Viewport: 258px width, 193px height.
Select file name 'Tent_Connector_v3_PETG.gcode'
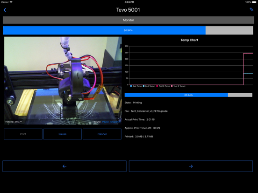(149, 111)
